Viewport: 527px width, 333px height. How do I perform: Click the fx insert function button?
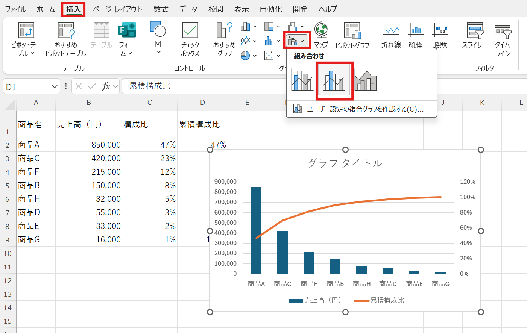point(106,86)
